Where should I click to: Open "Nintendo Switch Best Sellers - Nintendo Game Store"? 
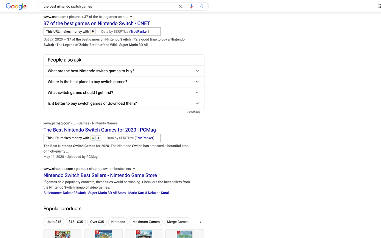pyautogui.click(x=100, y=175)
